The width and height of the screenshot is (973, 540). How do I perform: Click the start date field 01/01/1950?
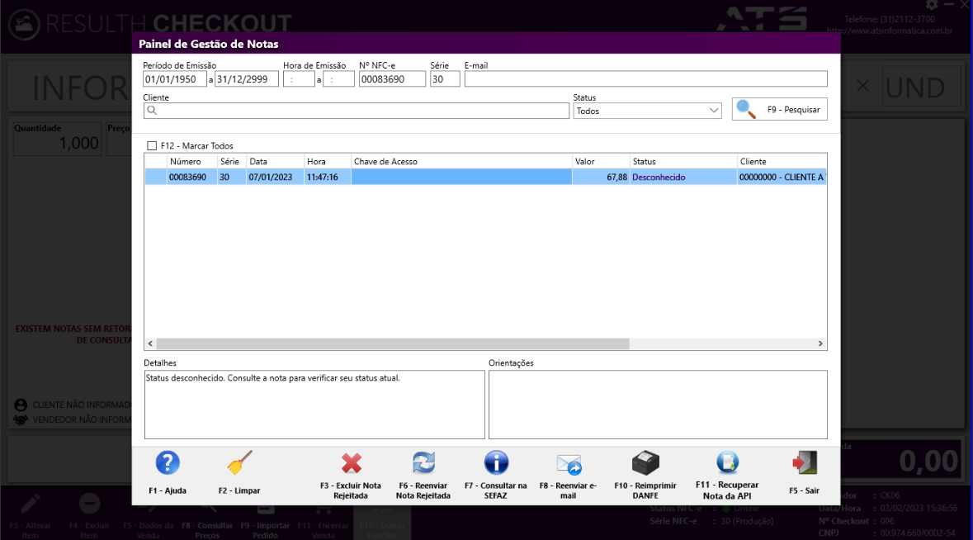point(175,79)
